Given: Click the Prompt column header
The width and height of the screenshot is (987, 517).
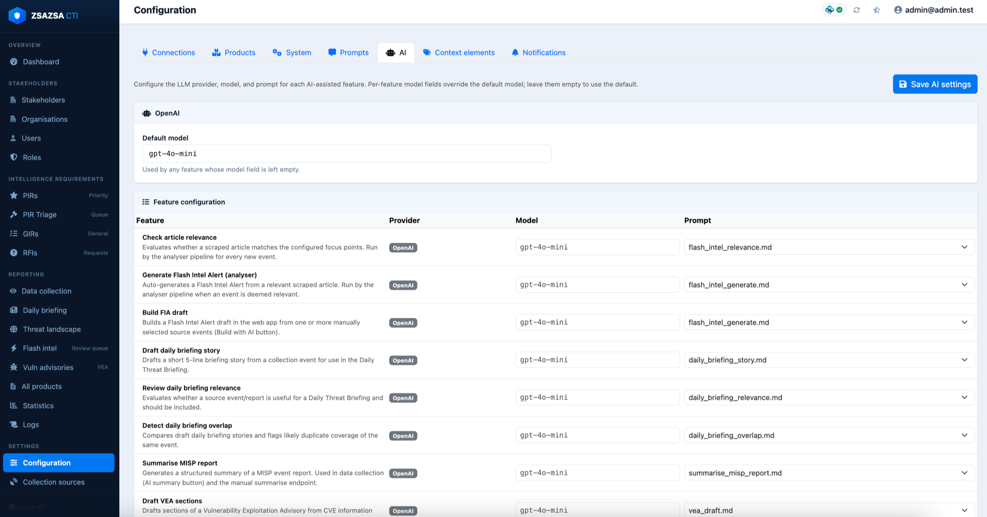Looking at the screenshot, I should 698,220.
